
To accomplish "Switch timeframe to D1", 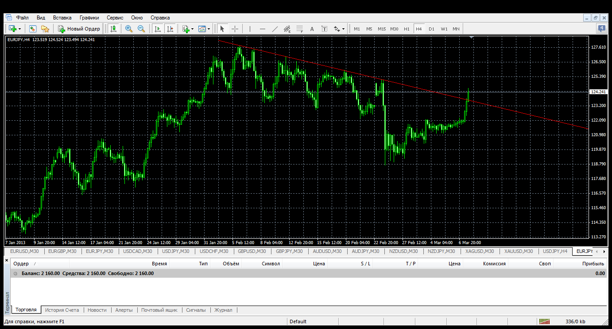I will point(431,29).
